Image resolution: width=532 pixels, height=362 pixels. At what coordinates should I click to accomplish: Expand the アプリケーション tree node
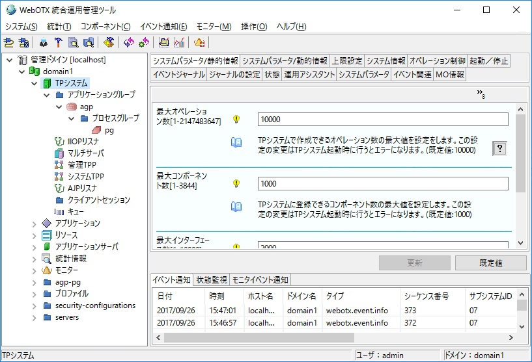[35, 224]
